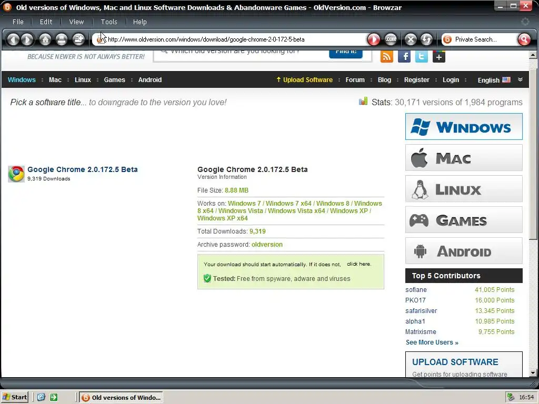Open the View menu

coord(76,22)
